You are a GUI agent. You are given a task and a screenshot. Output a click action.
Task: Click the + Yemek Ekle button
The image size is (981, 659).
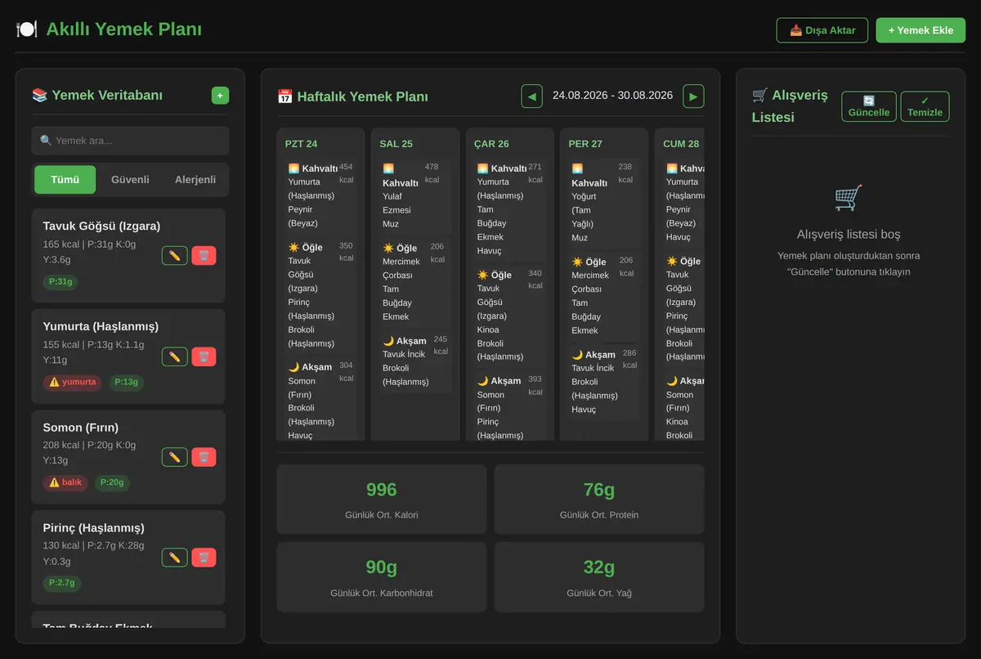(x=921, y=30)
